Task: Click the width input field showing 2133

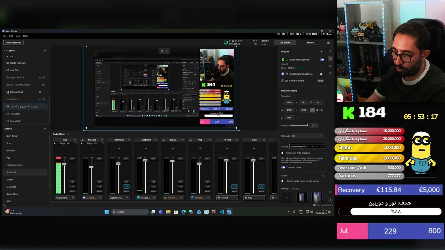Action: (289, 110)
